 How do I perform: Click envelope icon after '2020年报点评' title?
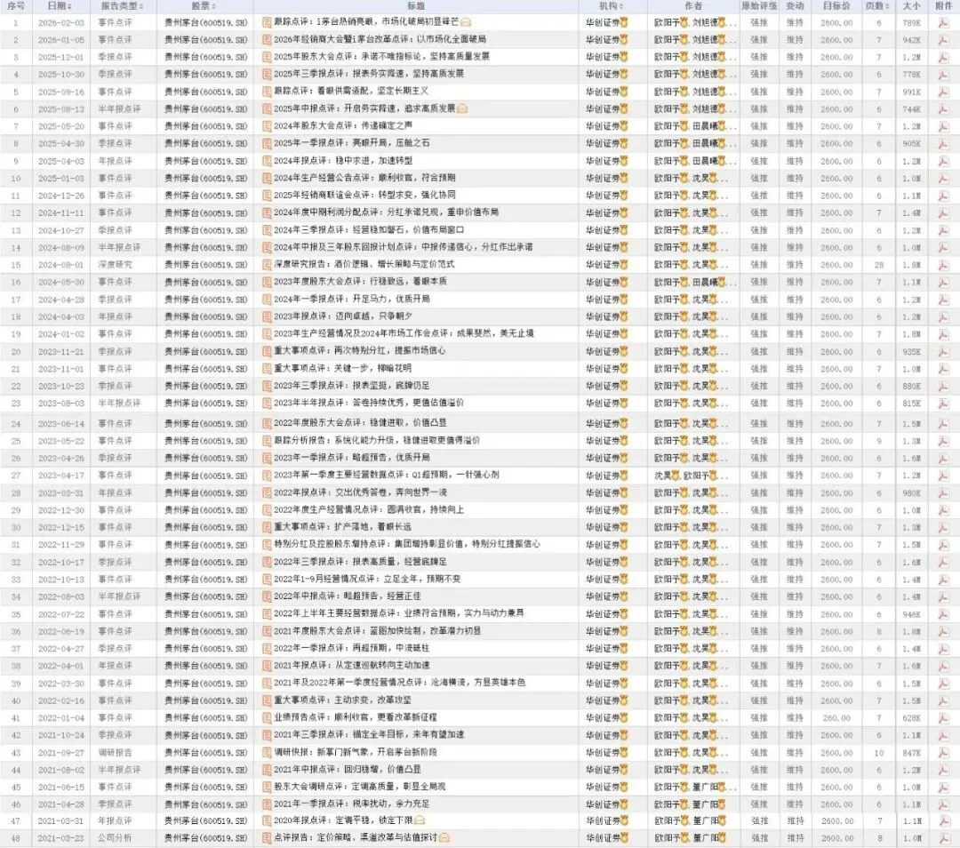point(420,820)
